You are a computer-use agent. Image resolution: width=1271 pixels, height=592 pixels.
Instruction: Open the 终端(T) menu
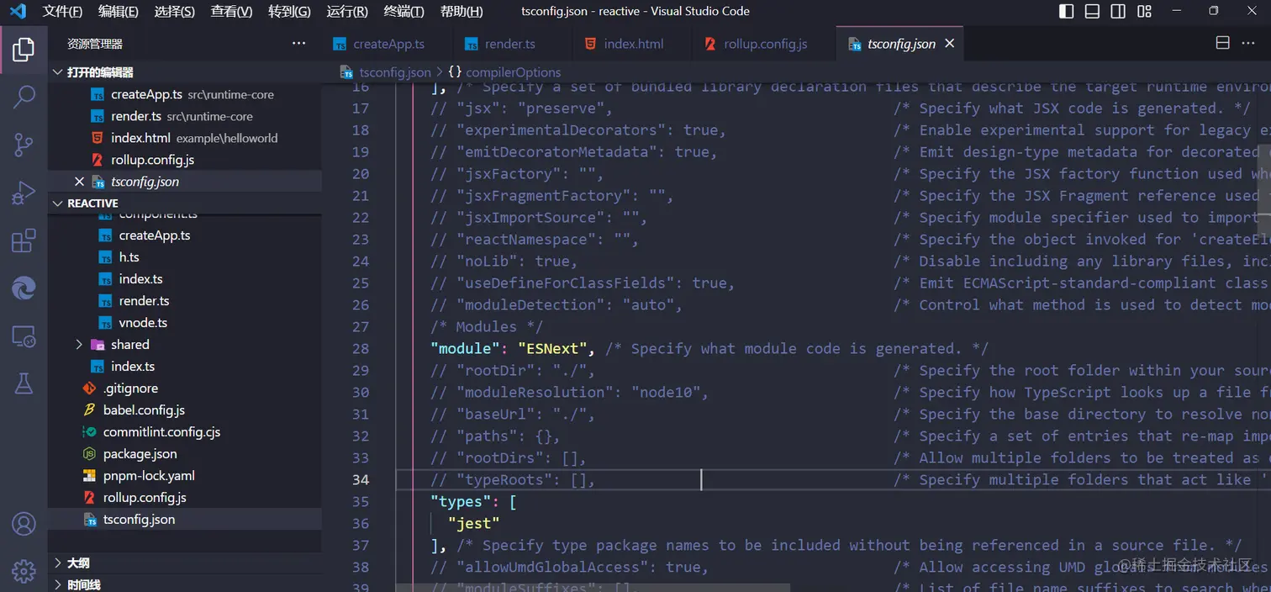[403, 11]
